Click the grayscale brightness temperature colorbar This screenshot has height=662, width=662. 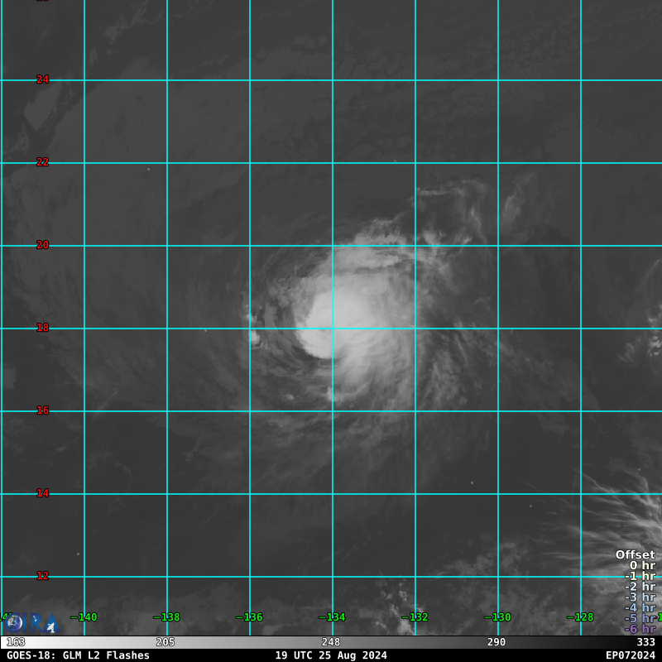point(331,642)
